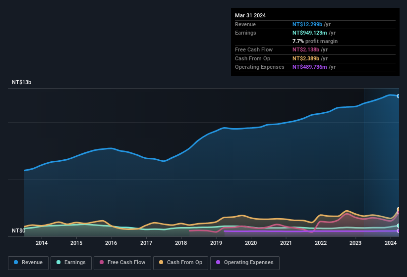Viewport: 407px width, 277px height.
Task: Click the 2024 x-axis label
Action: 390,243
